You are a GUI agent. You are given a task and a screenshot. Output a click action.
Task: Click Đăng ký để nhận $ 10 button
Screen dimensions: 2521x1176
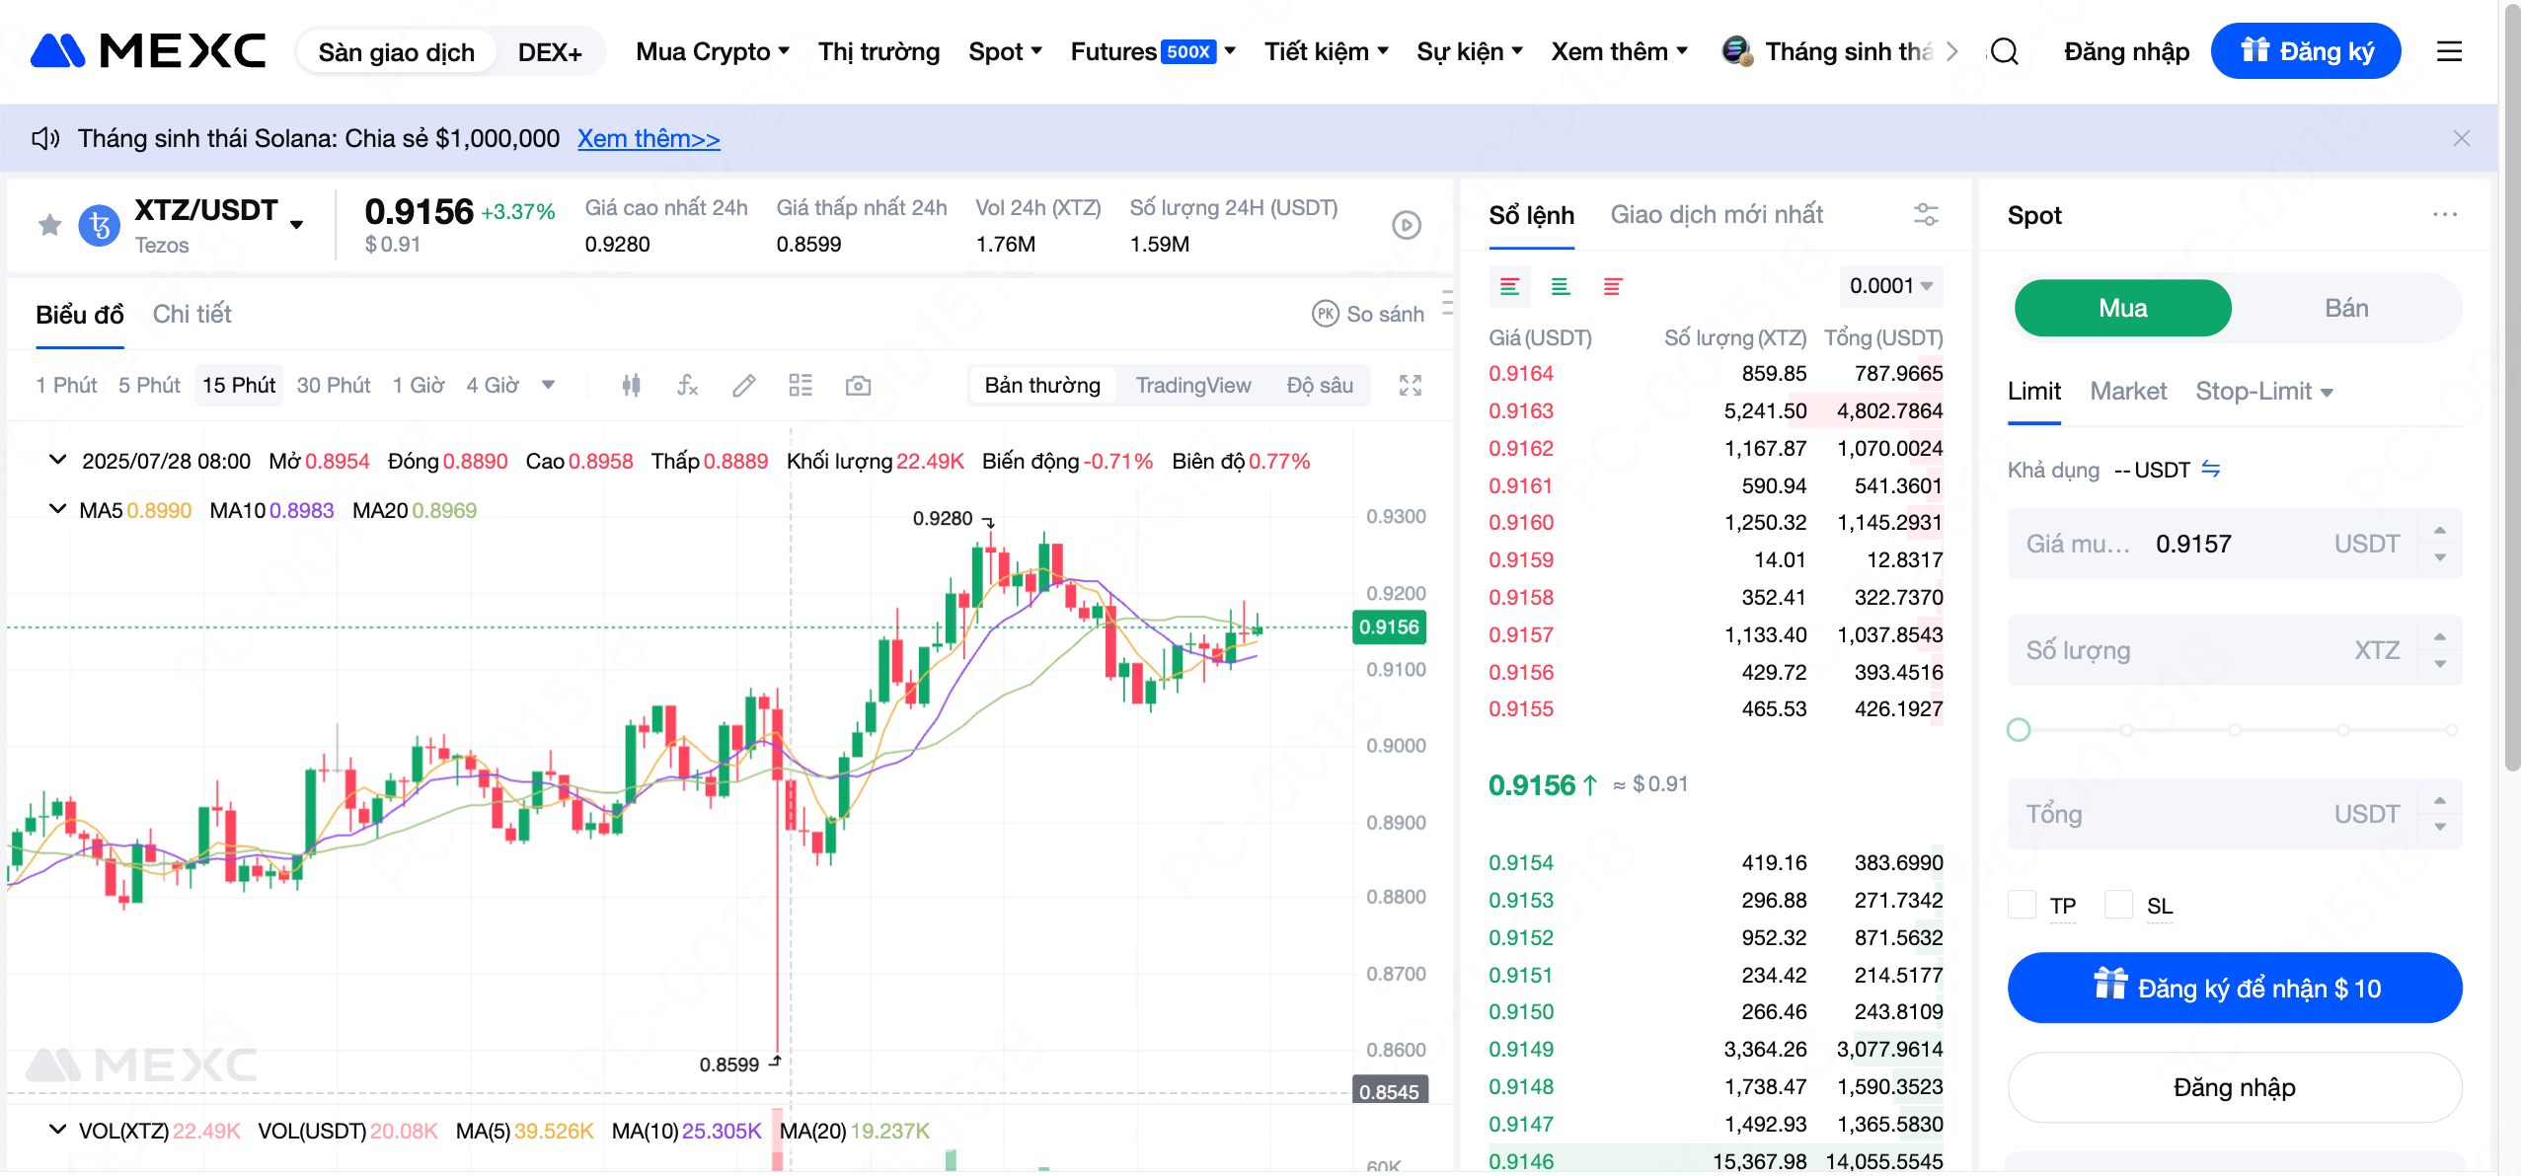coord(2235,988)
